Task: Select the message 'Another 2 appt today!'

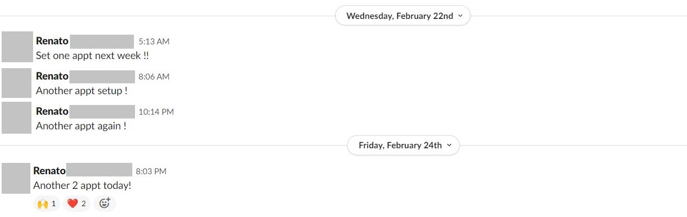Action: (82, 186)
